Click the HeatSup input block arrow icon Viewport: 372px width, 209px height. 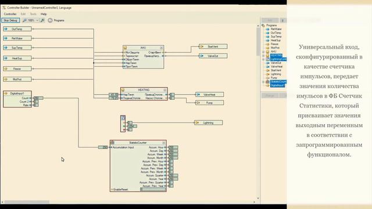6,58
